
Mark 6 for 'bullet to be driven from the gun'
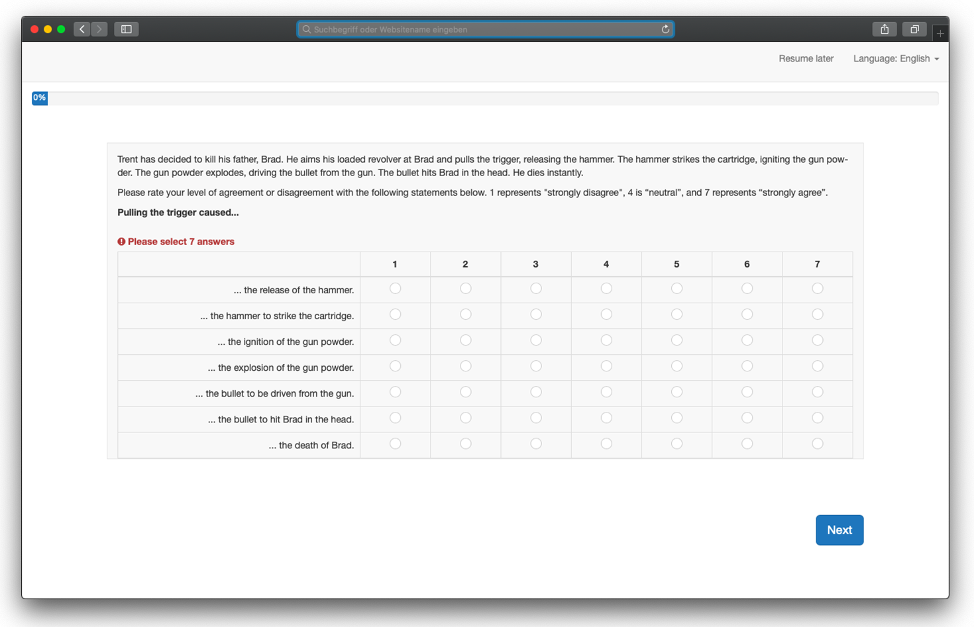[747, 392]
